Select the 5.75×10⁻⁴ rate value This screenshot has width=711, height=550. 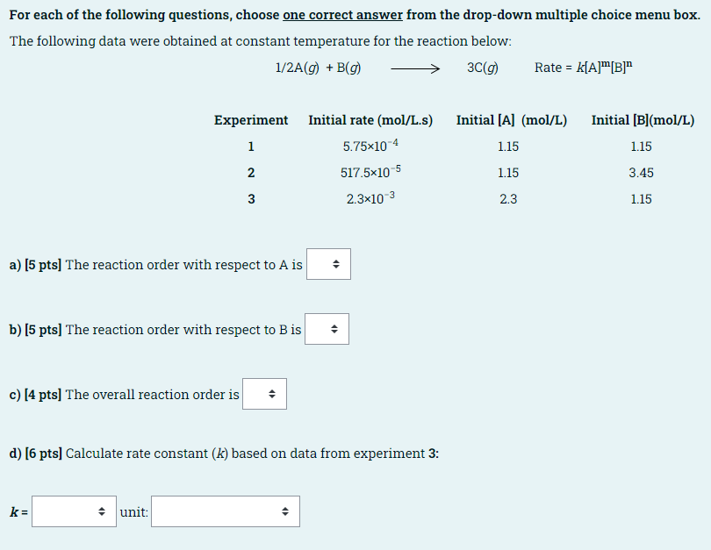tap(370, 146)
